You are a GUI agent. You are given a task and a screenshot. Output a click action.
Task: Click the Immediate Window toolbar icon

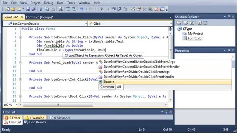tap(162, 9)
